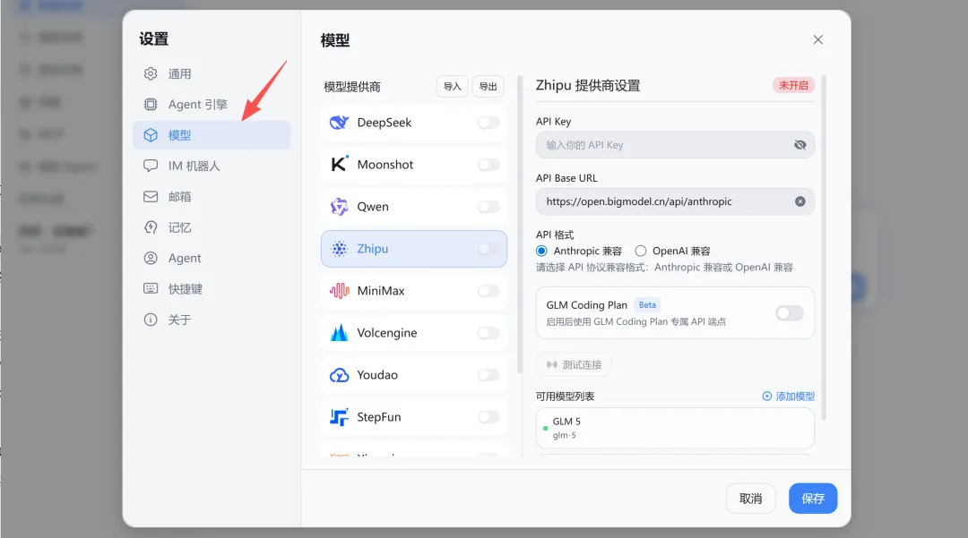Click the Beta tag on GLM Coding Plan

click(647, 305)
